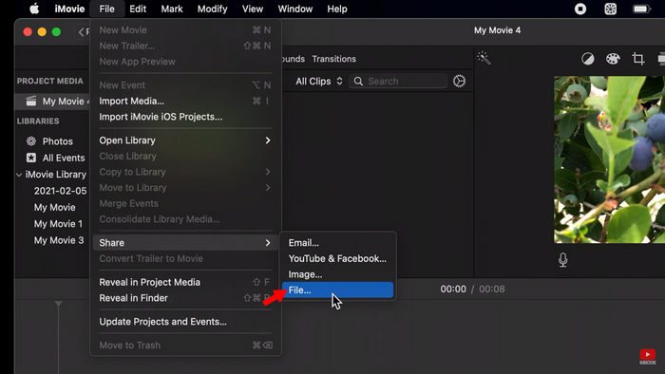Select the crop tool
Image resolution: width=665 pixels, height=374 pixels.
pos(637,59)
